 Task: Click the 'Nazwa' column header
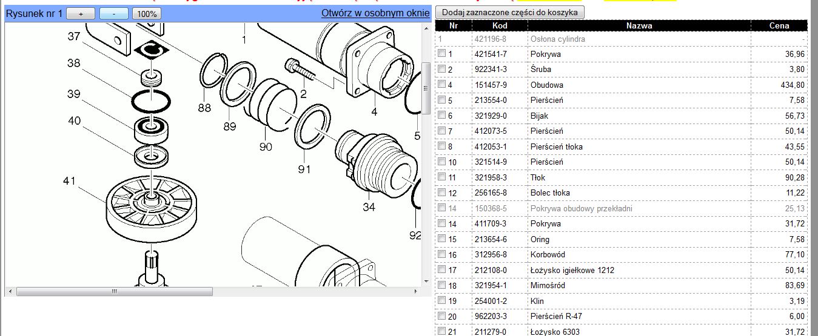click(x=639, y=25)
